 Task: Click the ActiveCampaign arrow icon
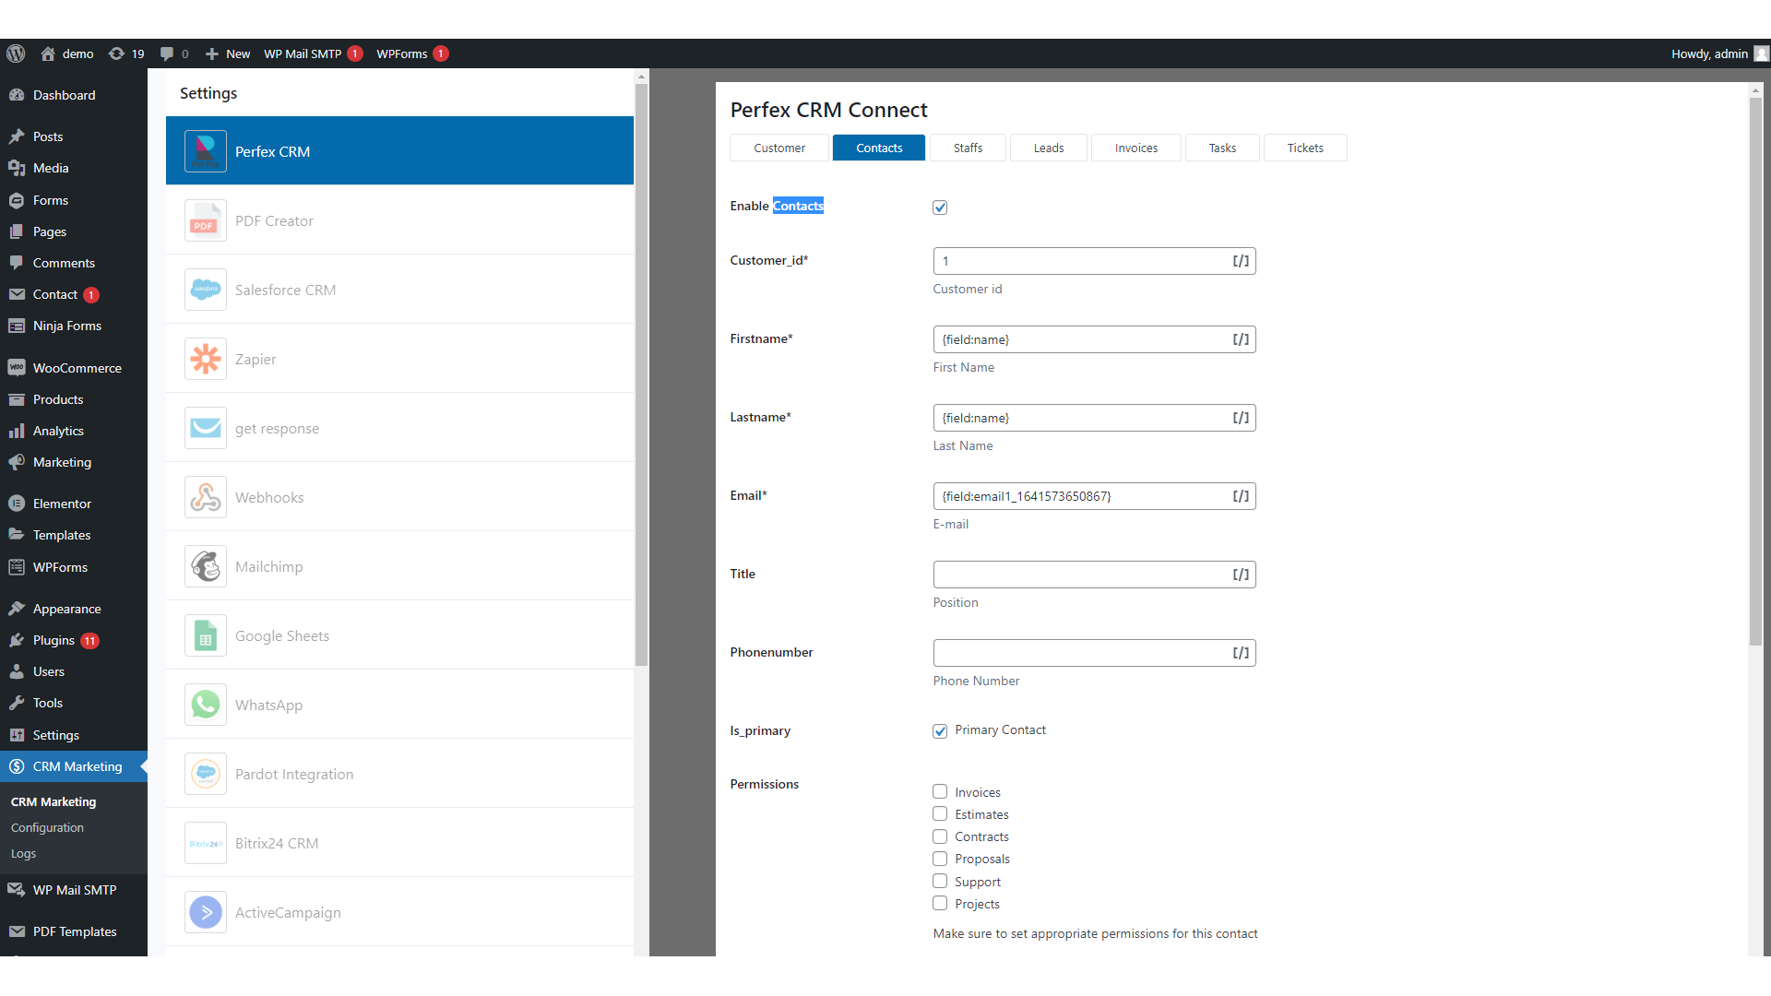tap(205, 912)
